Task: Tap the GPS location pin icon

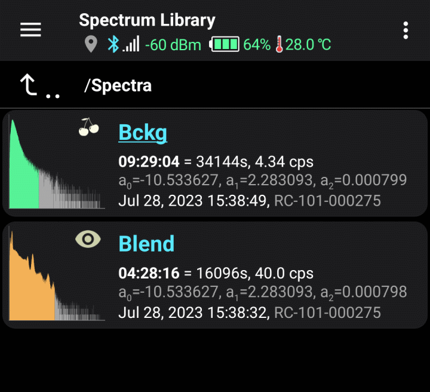Action: (91, 44)
